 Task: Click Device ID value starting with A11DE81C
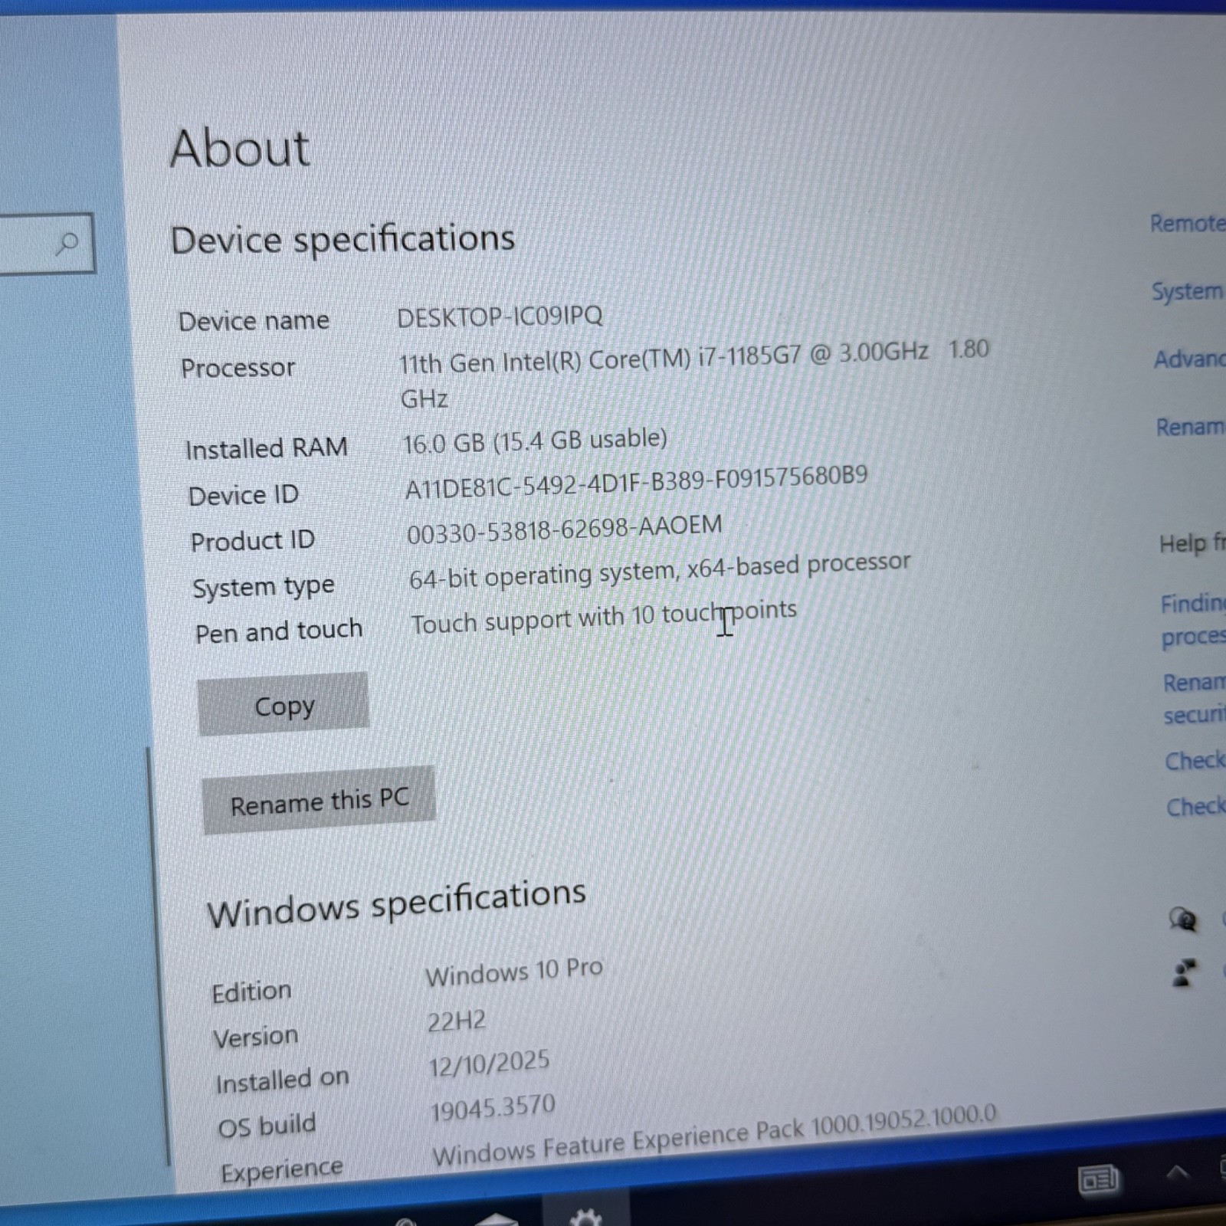coord(636,482)
